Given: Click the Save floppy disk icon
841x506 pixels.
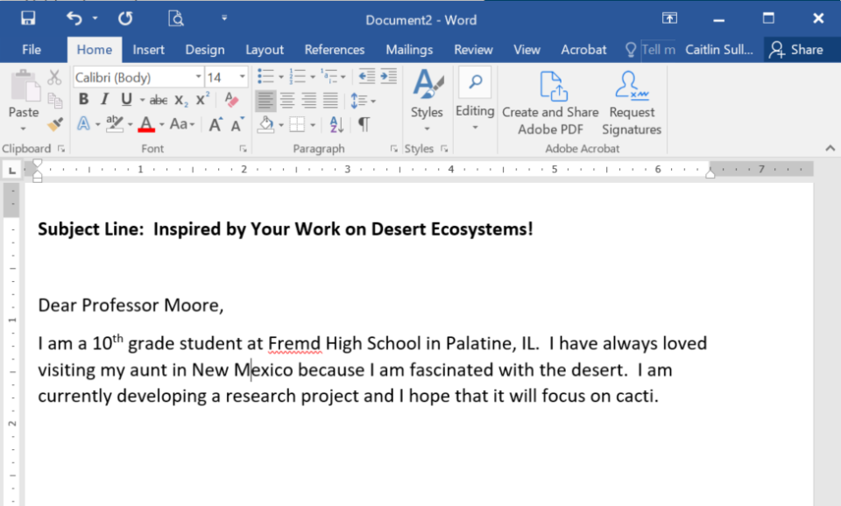Looking at the screenshot, I should click(x=28, y=18).
